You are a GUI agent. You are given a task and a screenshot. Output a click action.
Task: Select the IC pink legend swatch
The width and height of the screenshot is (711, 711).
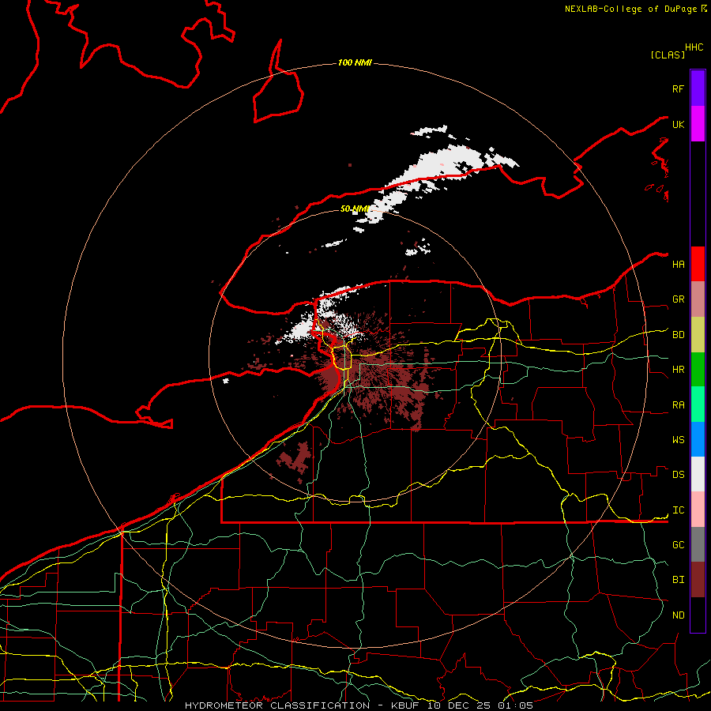point(698,510)
